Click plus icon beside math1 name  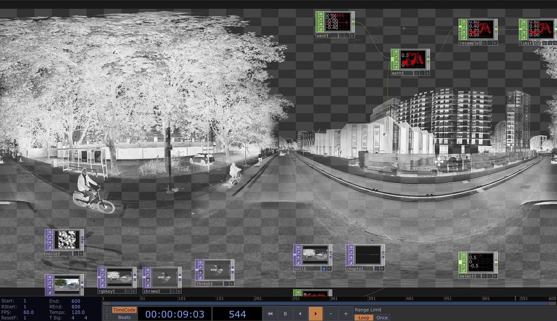[427, 73]
